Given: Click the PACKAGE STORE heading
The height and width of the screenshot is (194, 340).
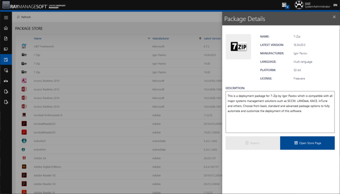Looking at the screenshot, I should pyautogui.click(x=29, y=29).
